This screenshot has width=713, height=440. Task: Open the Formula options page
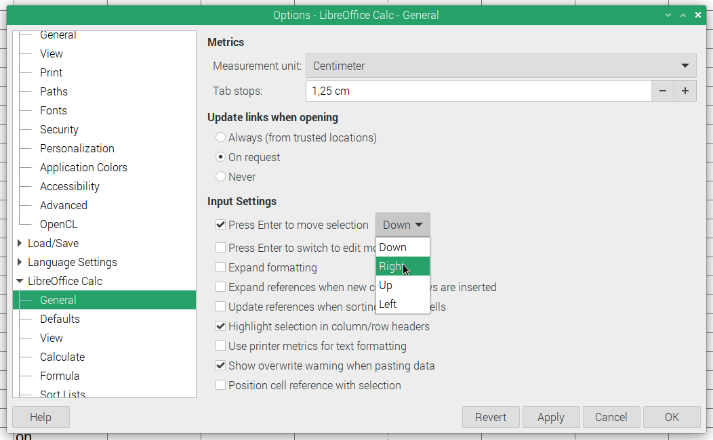[x=60, y=376]
